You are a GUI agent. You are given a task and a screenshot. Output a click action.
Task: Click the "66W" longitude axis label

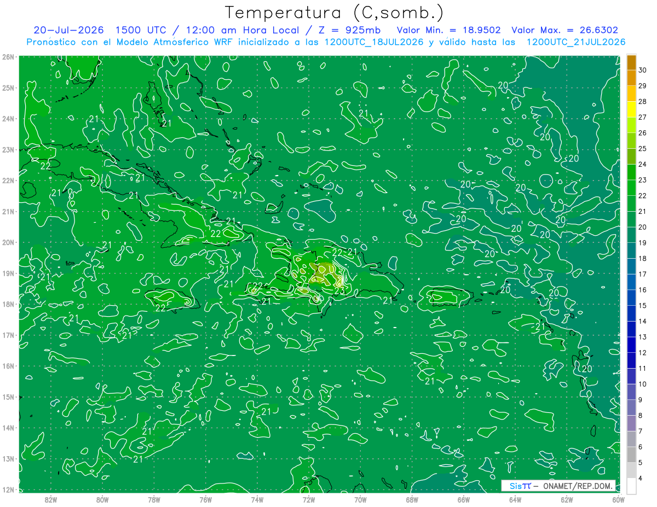pos(464,499)
